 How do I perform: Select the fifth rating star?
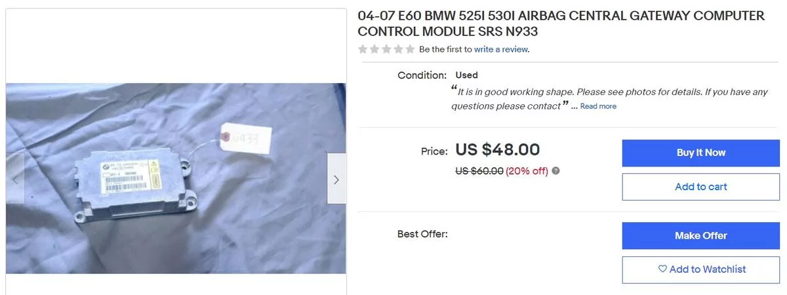[x=410, y=49]
